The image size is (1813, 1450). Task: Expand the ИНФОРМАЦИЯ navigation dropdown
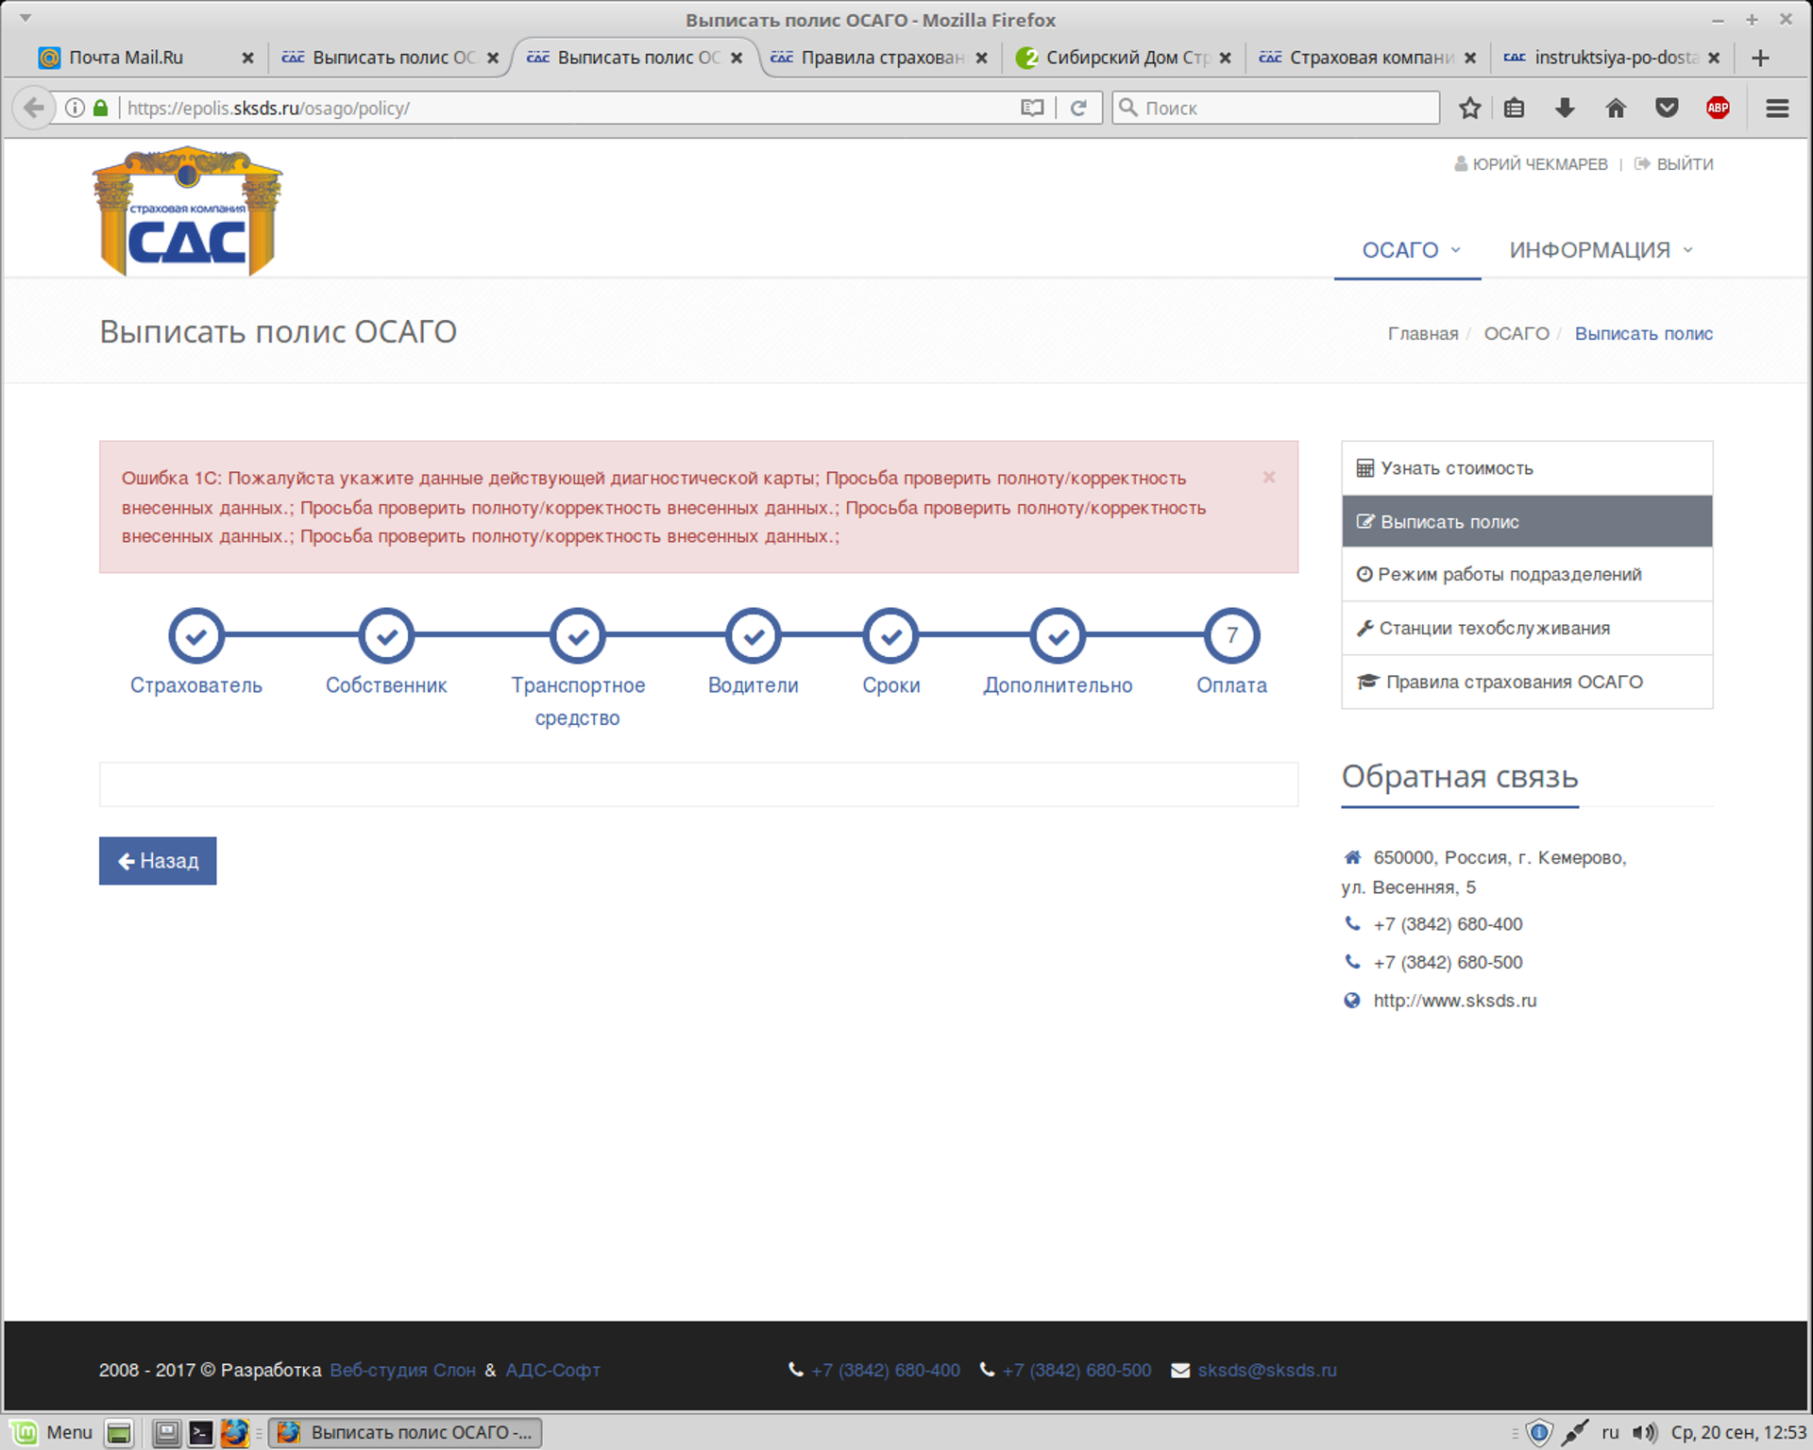pos(1600,250)
